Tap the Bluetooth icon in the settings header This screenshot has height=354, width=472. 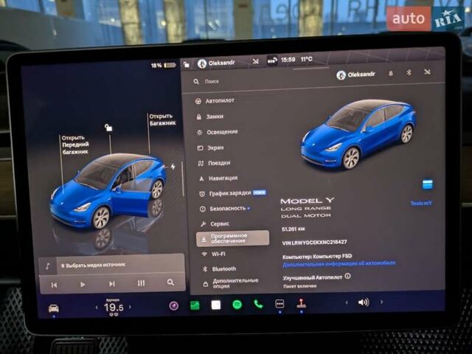[409, 72]
